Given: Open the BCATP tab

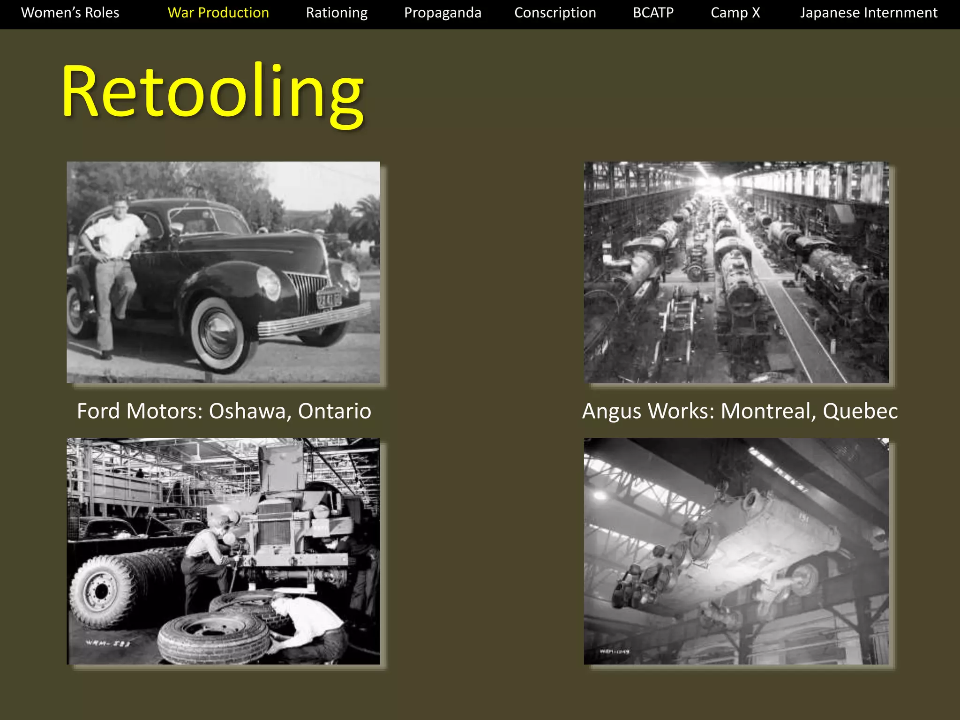Looking at the screenshot, I should click(653, 13).
